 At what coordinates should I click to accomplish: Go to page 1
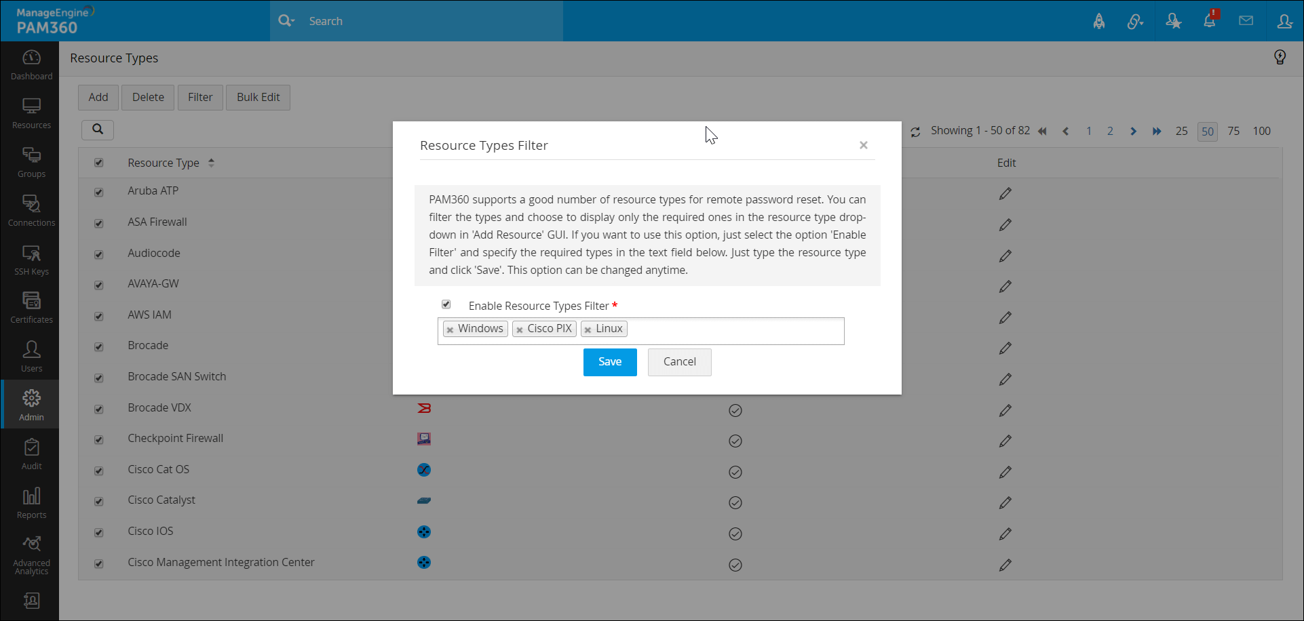(1089, 132)
